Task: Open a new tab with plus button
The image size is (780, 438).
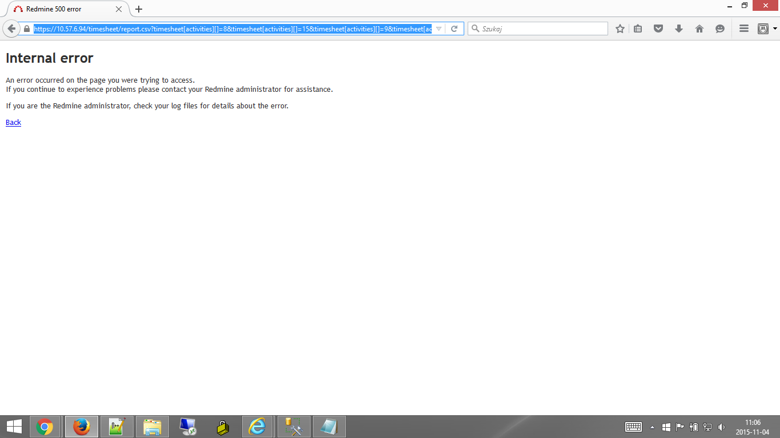Action: [x=138, y=9]
